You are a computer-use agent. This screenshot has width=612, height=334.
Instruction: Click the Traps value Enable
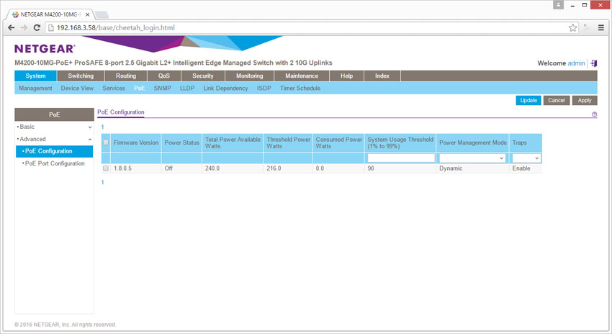pos(521,168)
